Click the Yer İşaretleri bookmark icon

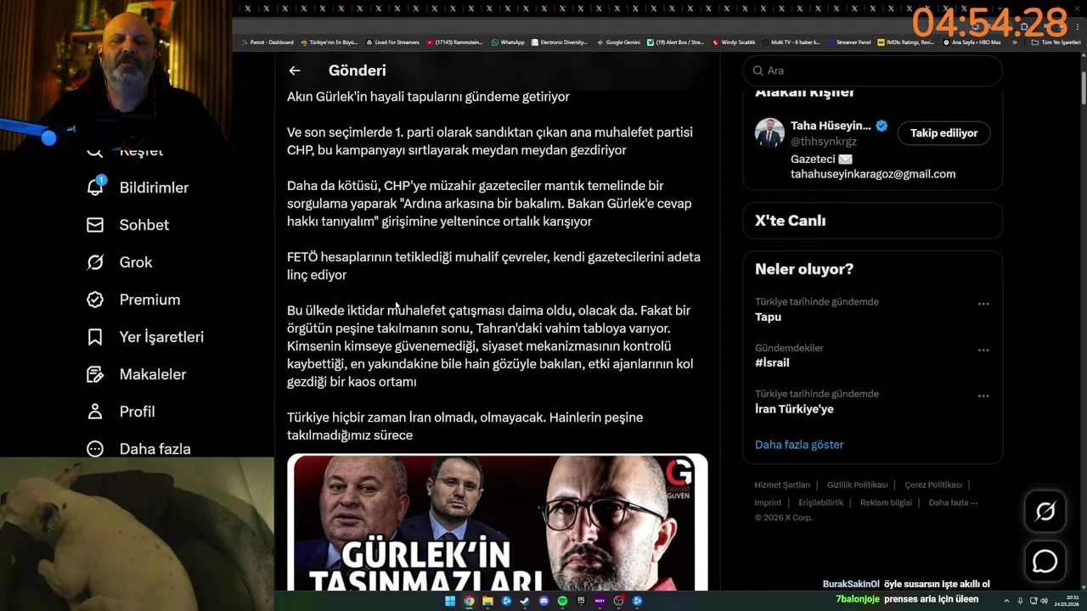coord(95,337)
